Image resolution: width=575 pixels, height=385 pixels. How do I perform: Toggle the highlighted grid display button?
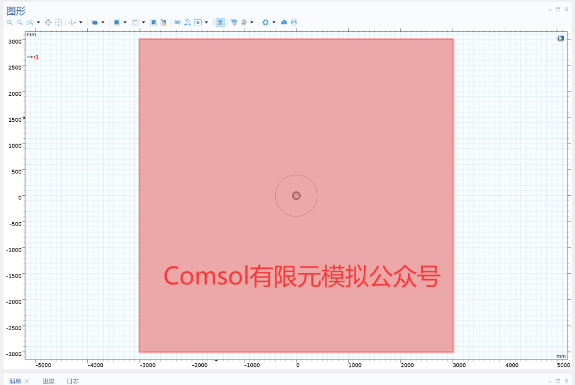coord(220,22)
